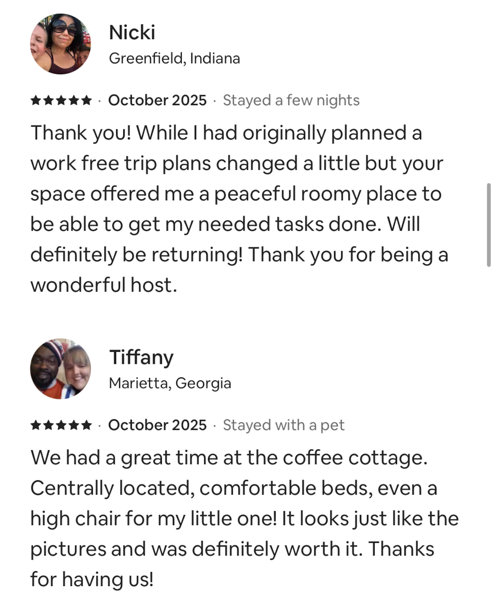Select the middle star in Tiffany's rating
The image size is (495, 604).
click(61, 425)
